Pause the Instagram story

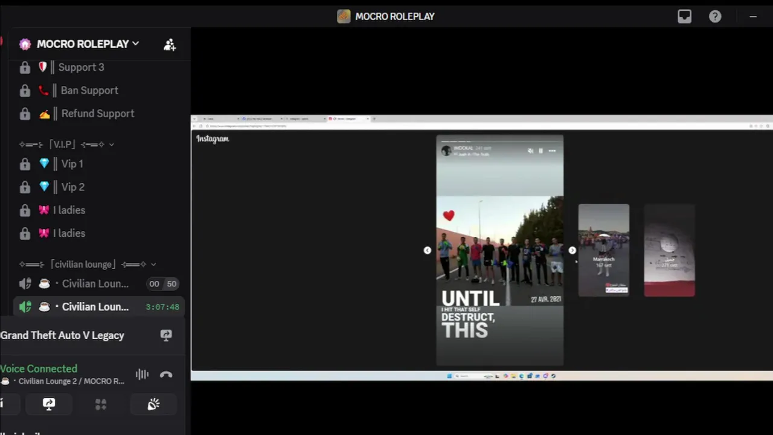coord(540,150)
